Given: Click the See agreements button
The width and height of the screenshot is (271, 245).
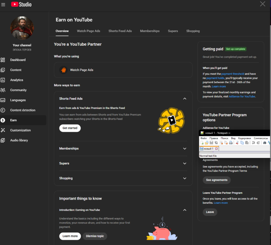Looking at the screenshot, I should pos(216,180).
